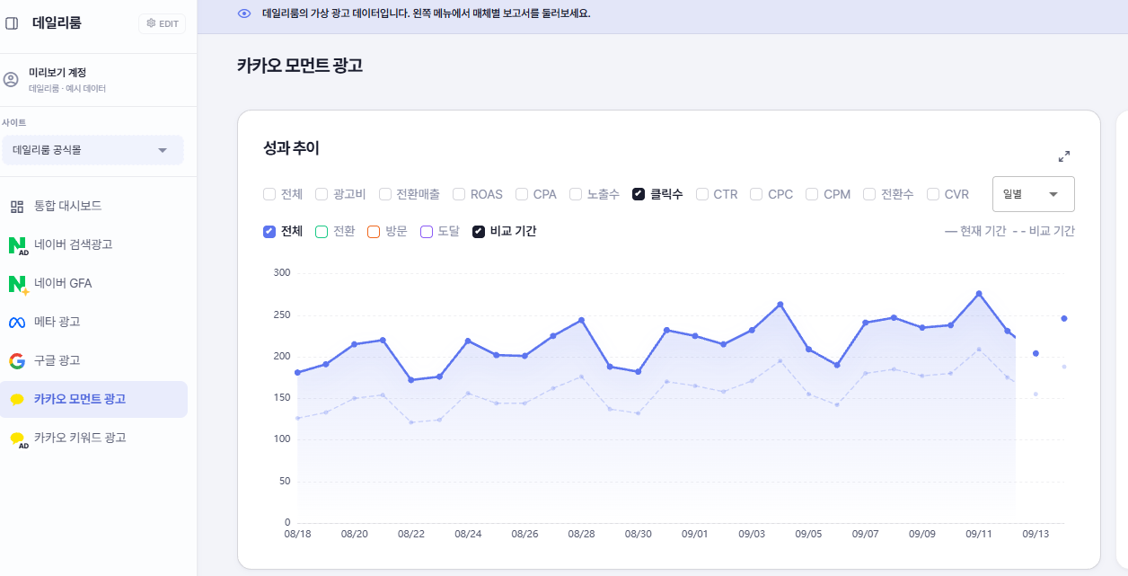Uncheck the blue 전체 series checkbox
1128x576 pixels.
coord(269,231)
